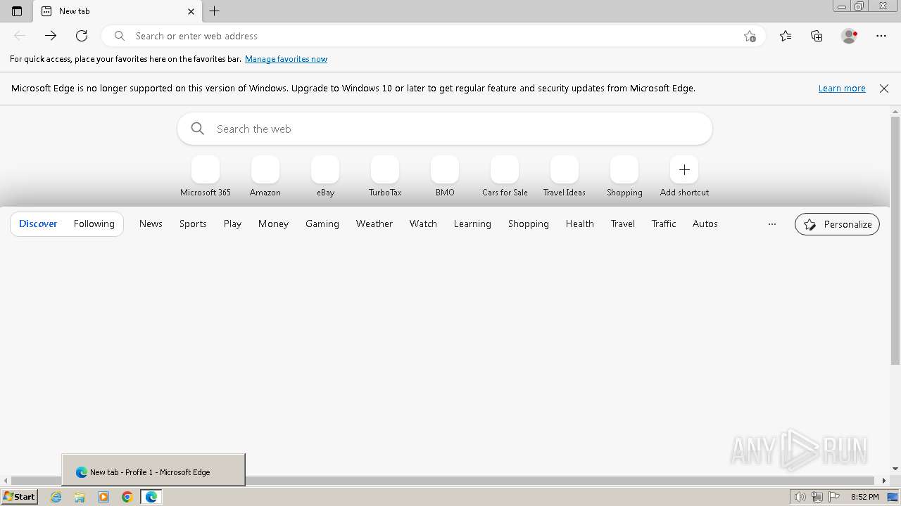Close the New tab tab
Viewport: 901px width, 506px height.
[191, 11]
